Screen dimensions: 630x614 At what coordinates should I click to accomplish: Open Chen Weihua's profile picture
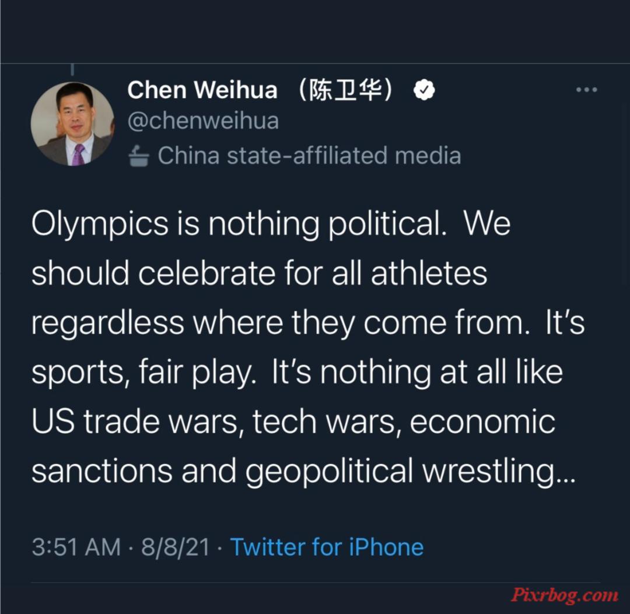tap(73, 124)
